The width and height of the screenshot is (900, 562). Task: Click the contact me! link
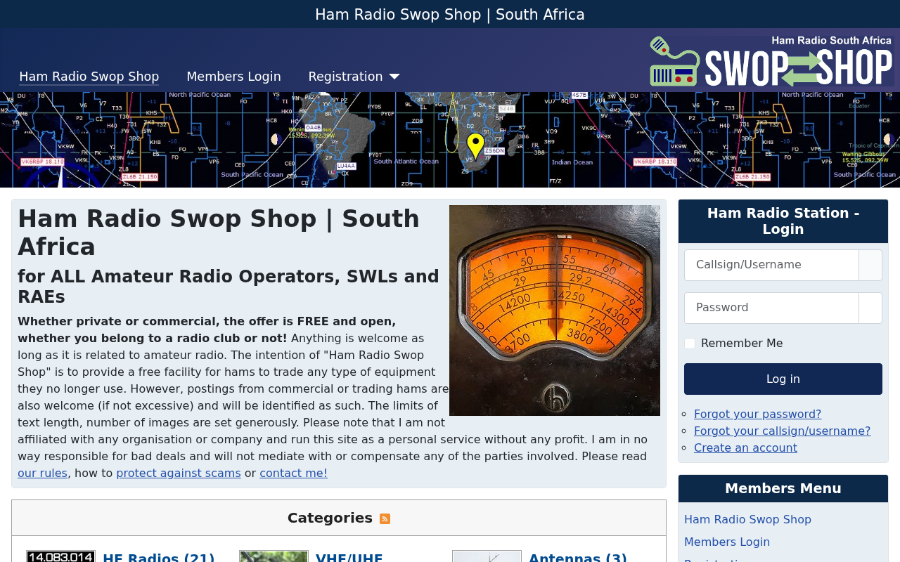tap(293, 473)
